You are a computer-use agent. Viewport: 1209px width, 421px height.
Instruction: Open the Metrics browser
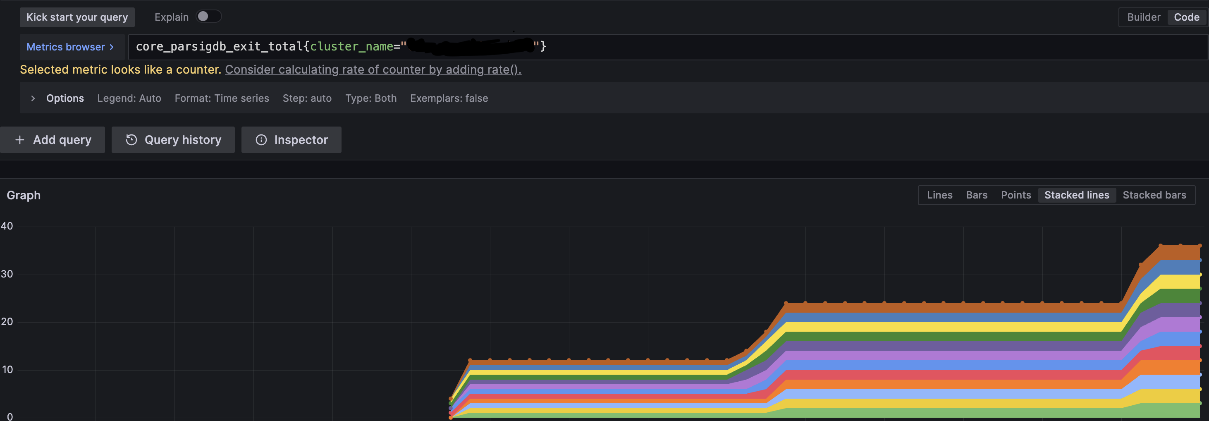[x=67, y=46]
